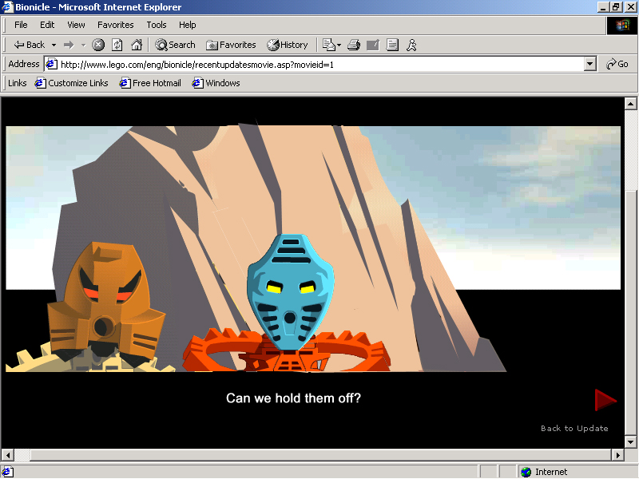639x479 pixels.
Task: Click the Refresh page icon
Action: 117,45
